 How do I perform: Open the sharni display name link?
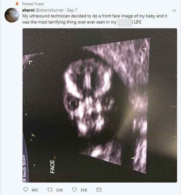coord(28,10)
